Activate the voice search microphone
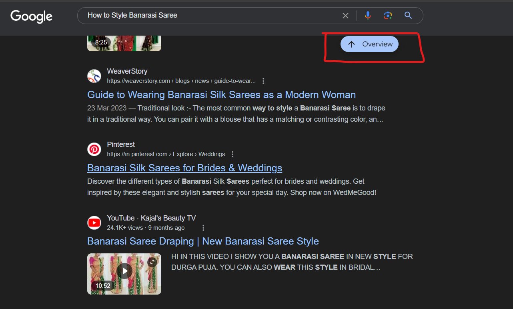 pos(367,15)
